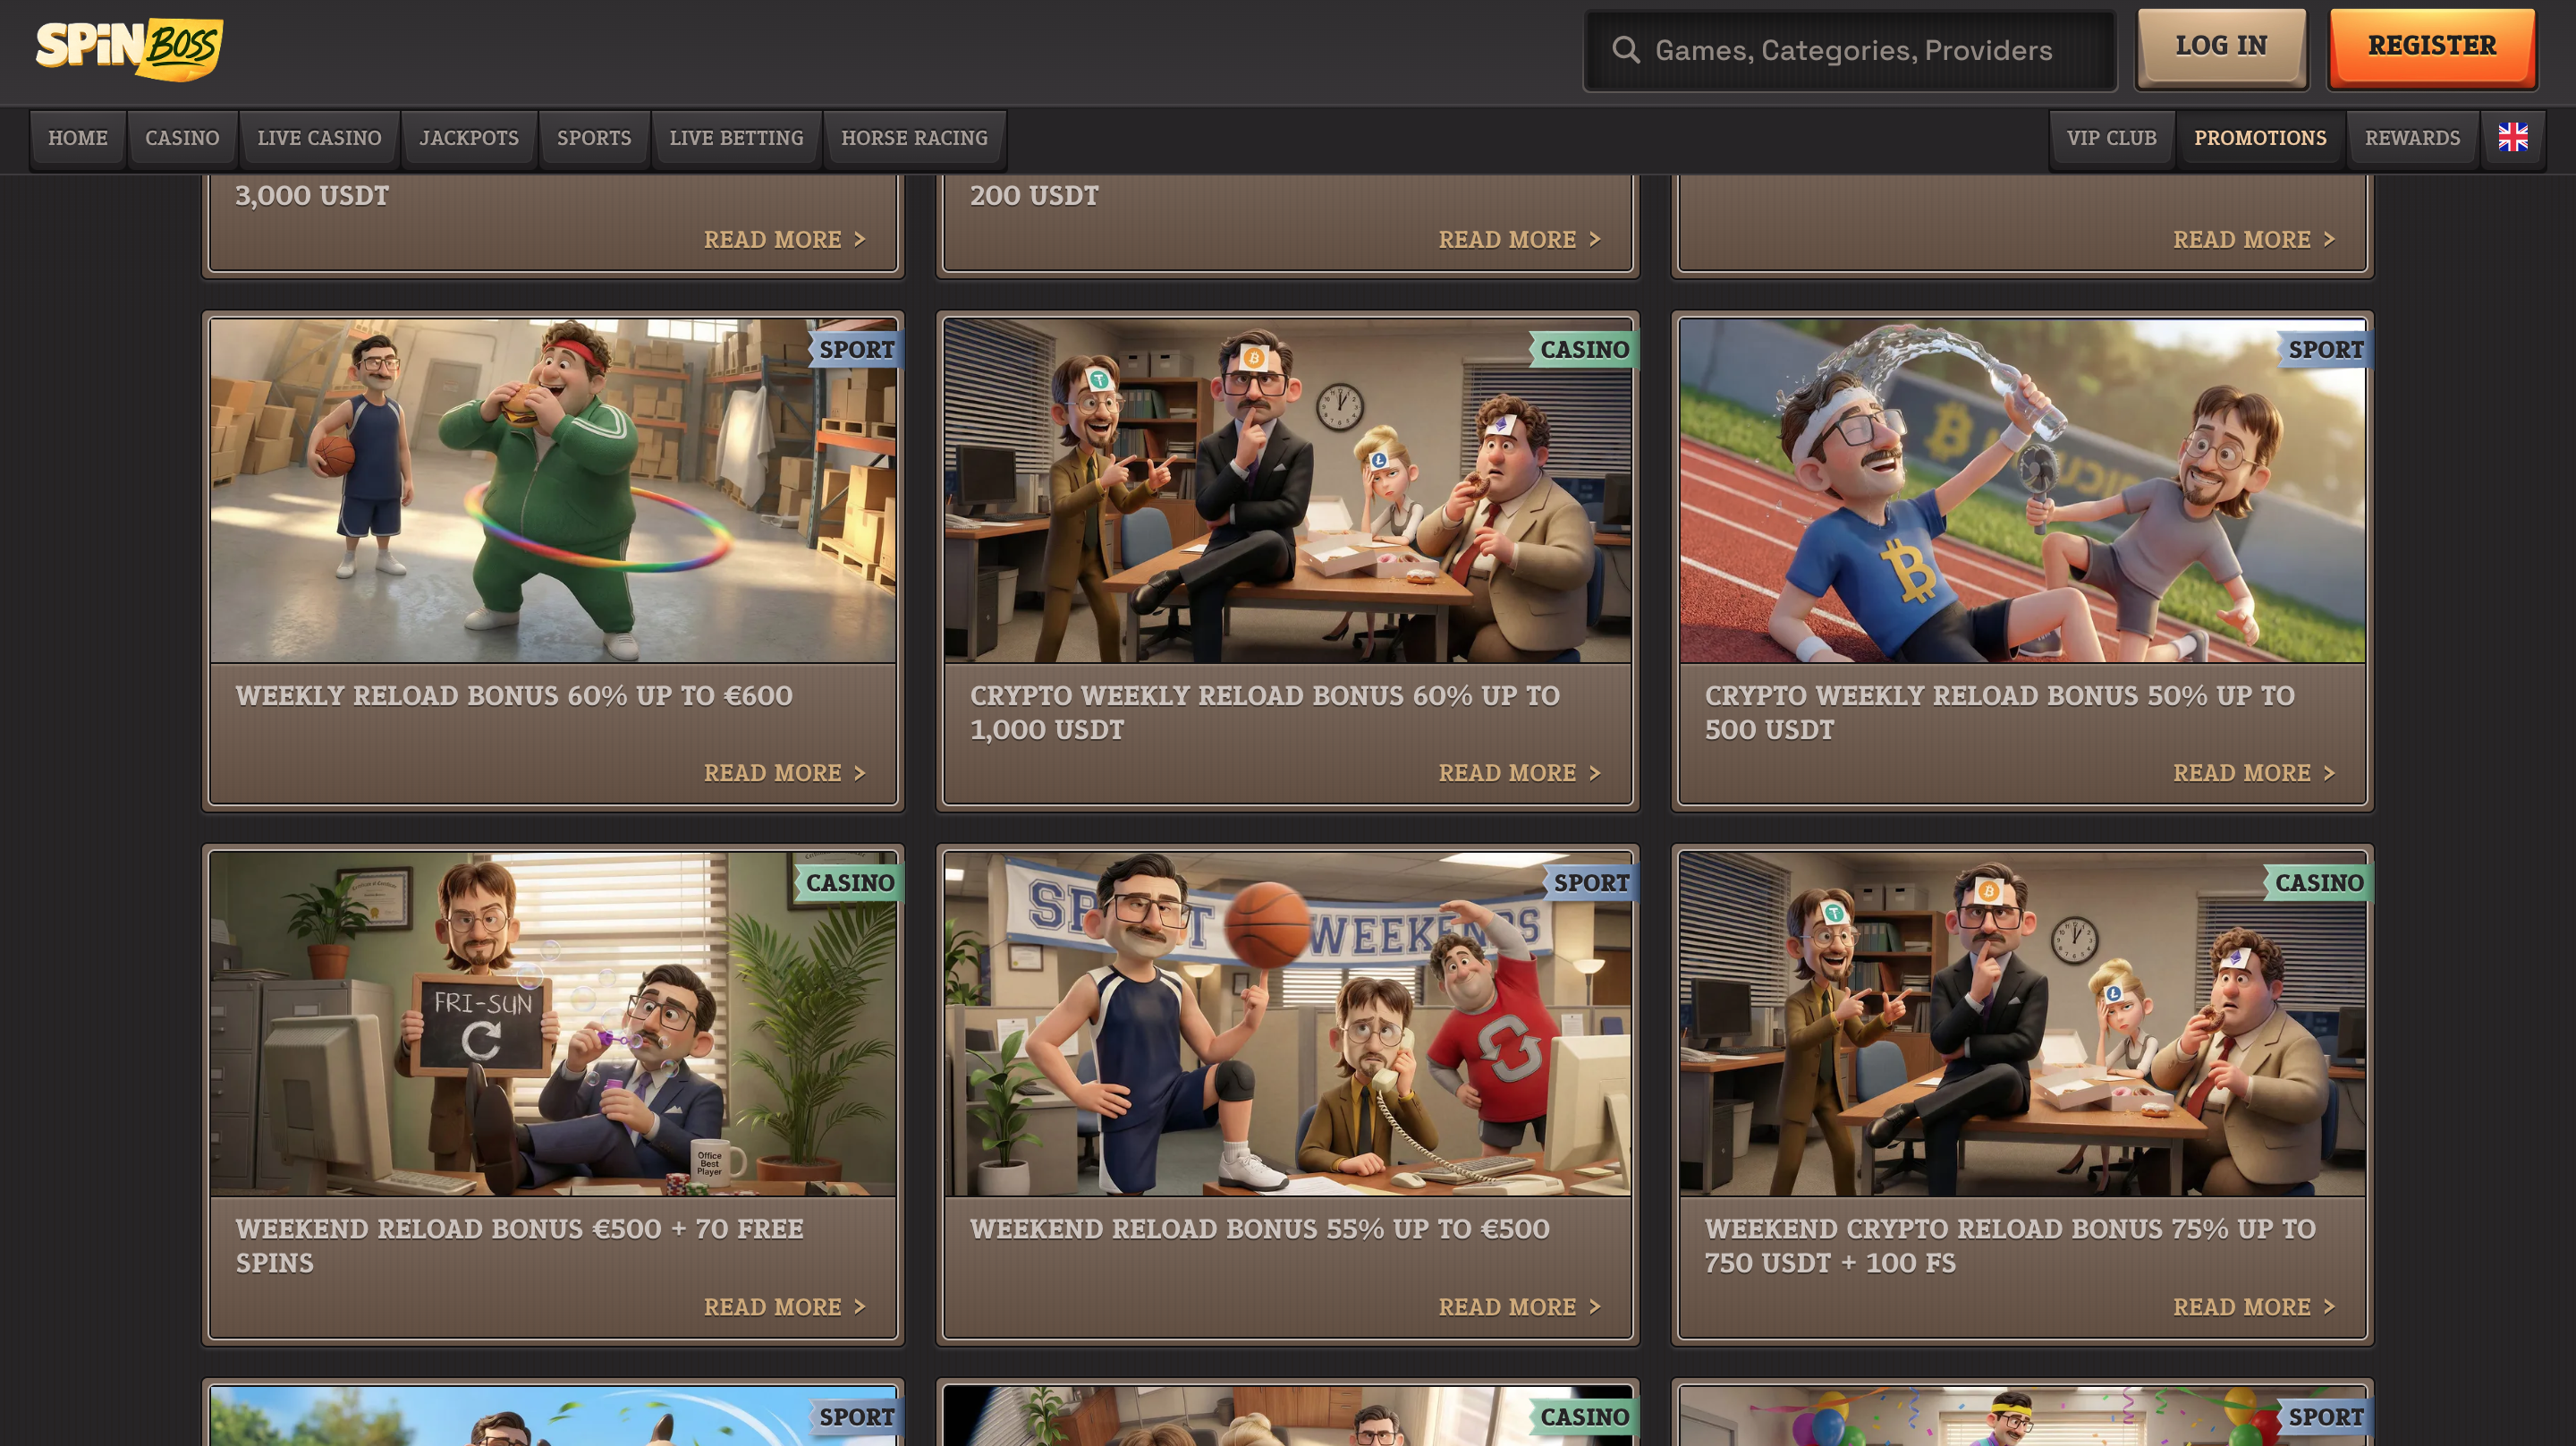2576x1446 pixels.
Task: Open the SPORTS section
Action: (x=594, y=138)
